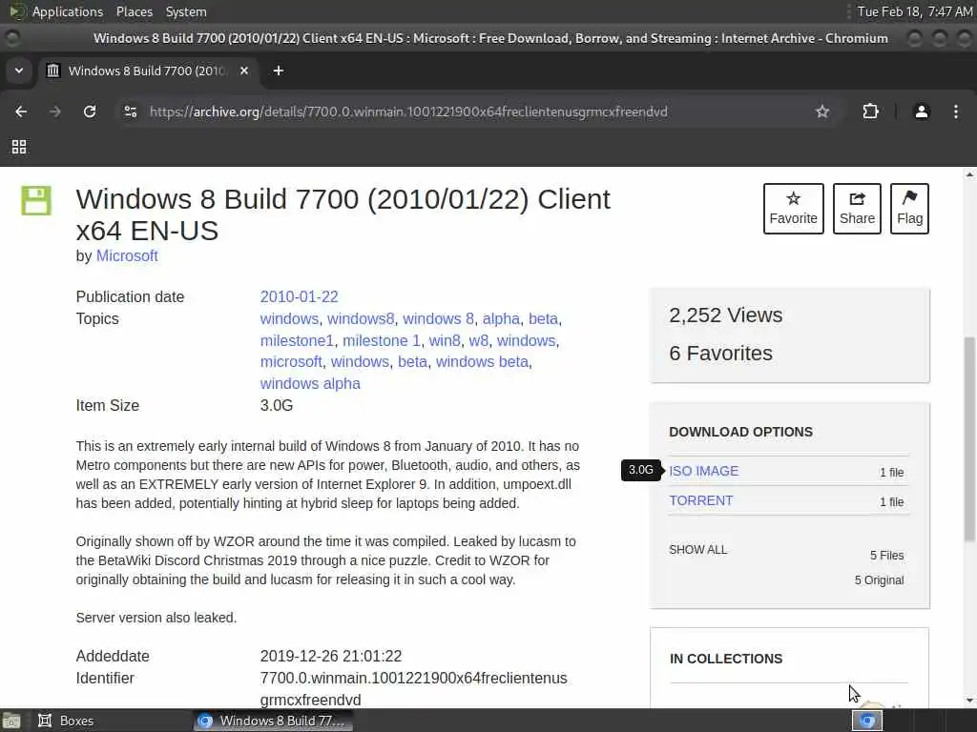Click the forward navigation arrow
The height and width of the screenshot is (732, 977).
coord(55,112)
